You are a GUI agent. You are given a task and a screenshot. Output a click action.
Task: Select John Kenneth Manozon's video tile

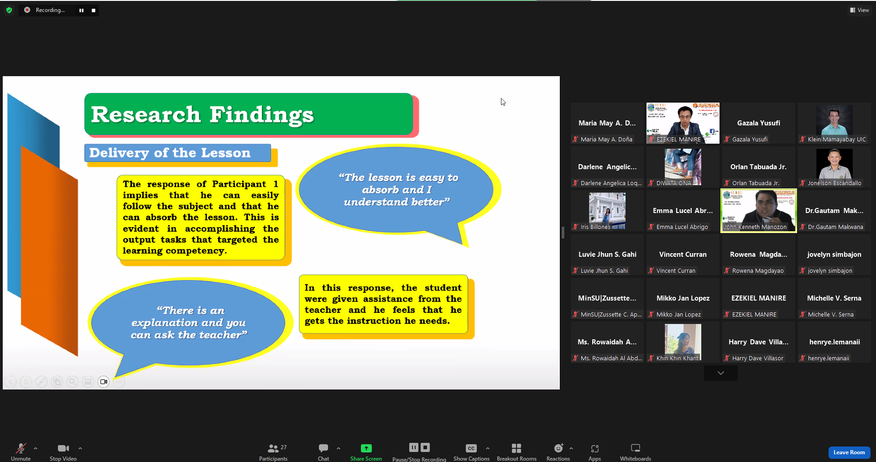click(x=758, y=210)
